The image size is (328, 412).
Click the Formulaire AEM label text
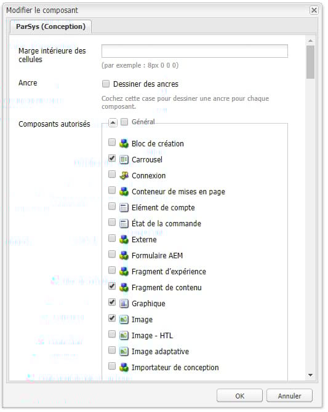(157, 256)
